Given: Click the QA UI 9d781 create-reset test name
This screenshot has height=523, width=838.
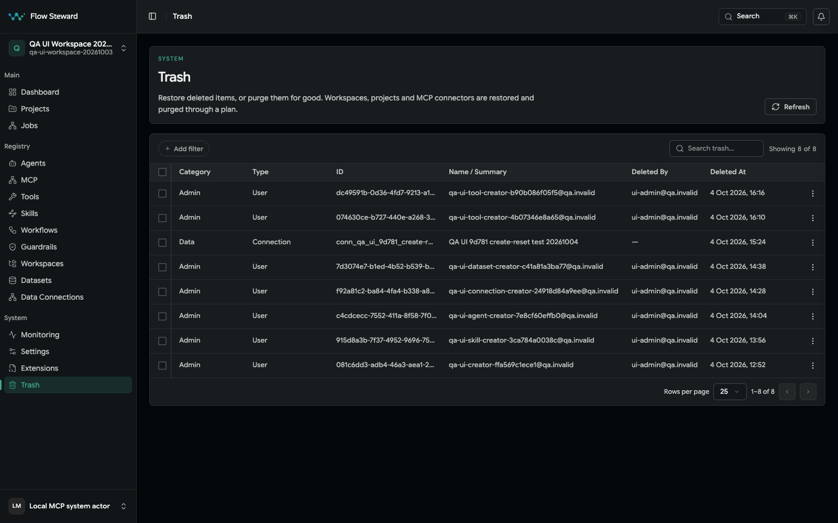Looking at the screenshot, I should 513,242.
